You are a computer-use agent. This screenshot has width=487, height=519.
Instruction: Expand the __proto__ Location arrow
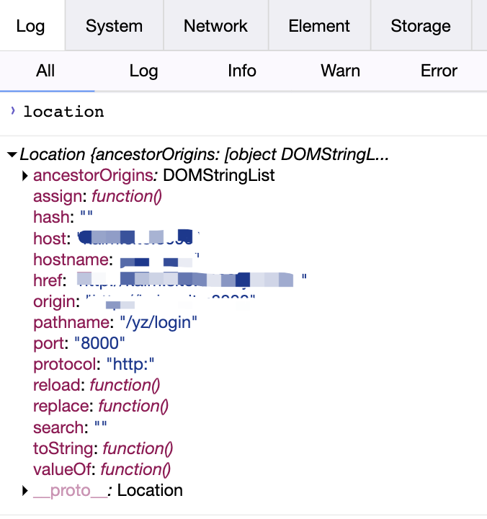[25, 491]
